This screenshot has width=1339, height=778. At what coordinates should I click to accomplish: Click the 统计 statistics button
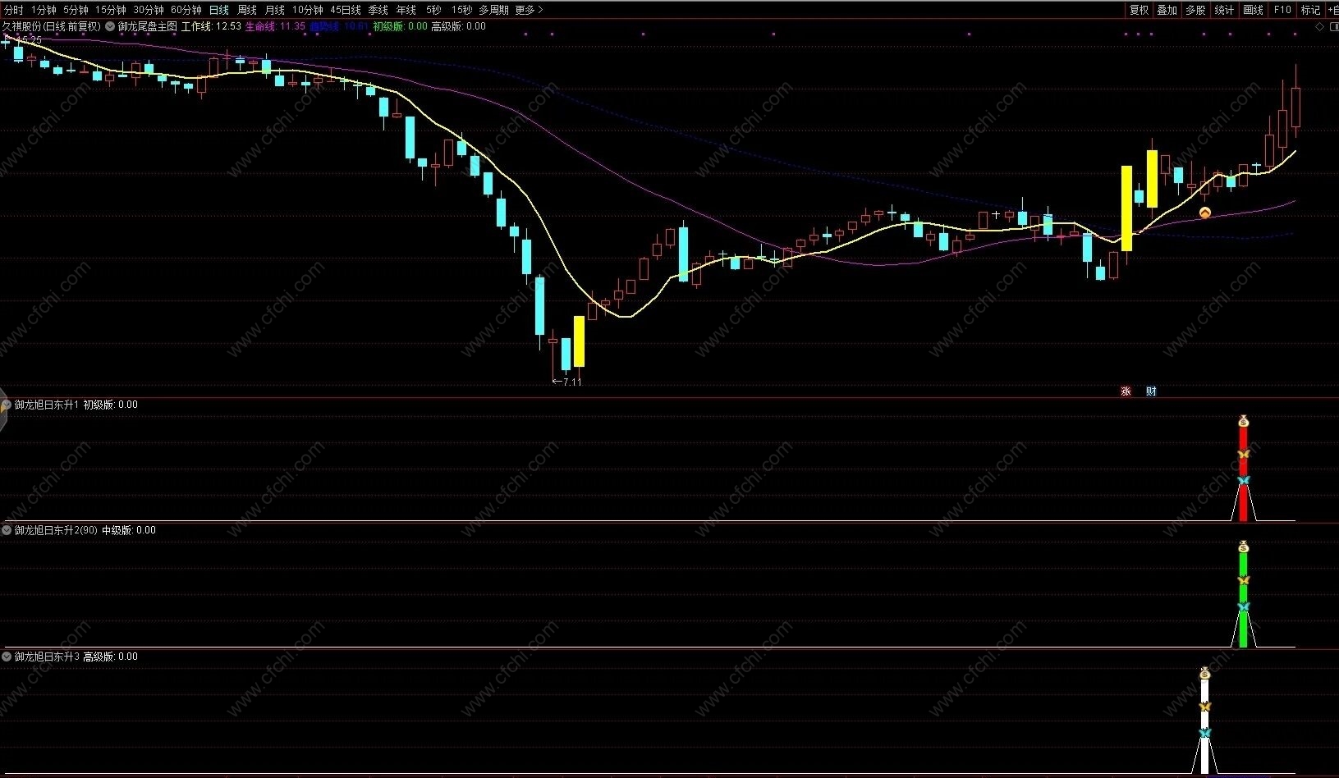coord(1224,10)
